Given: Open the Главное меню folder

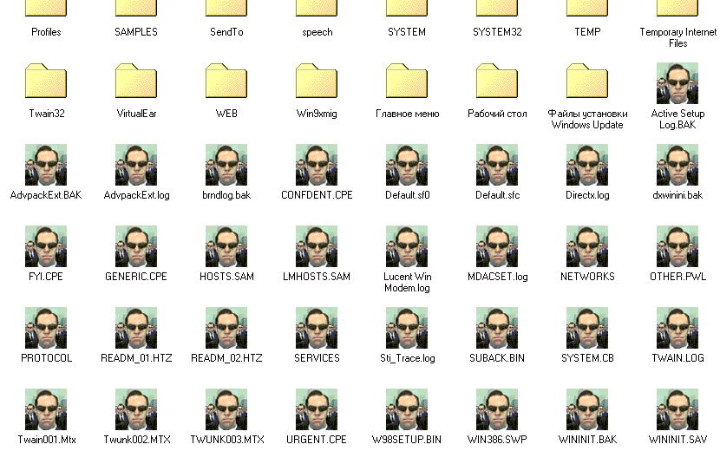Looking at the screenshot, I should (407, 81).
